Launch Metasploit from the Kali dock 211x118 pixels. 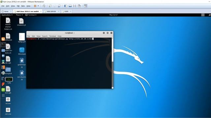click(3, 56)
